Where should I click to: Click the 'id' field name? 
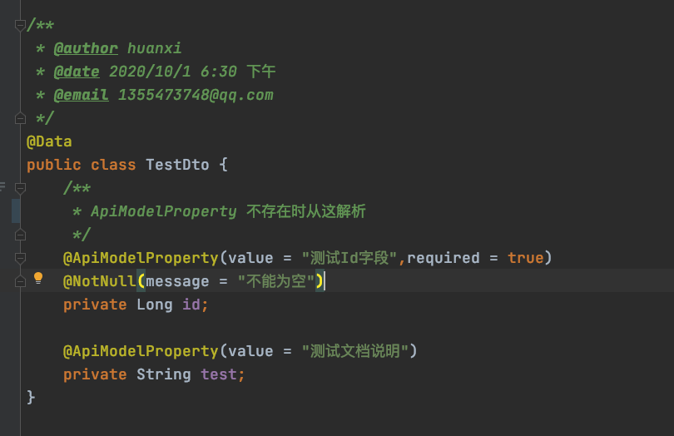click(191, 305)
